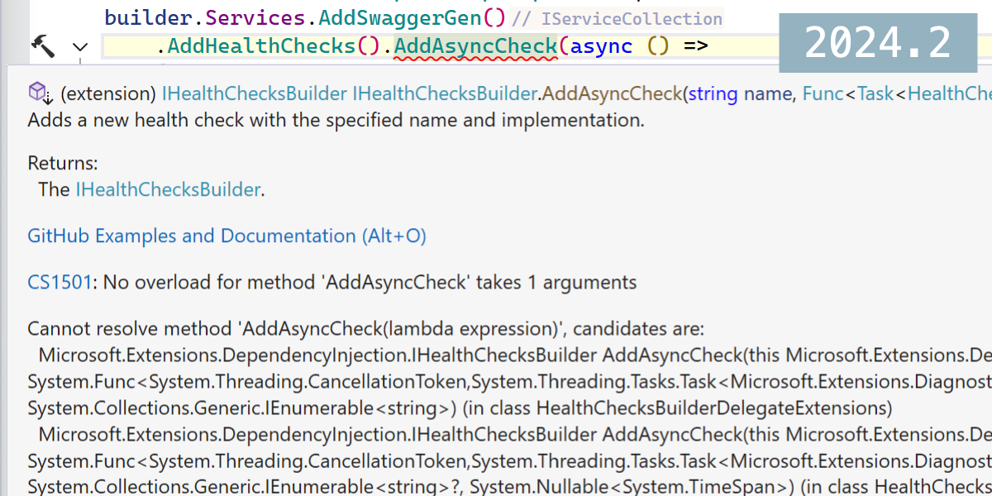The width and height of the screenshot is (992, 496).
Task: Click the underlined AddAsyncCheck call in editor
Action: tap(475, 46)
